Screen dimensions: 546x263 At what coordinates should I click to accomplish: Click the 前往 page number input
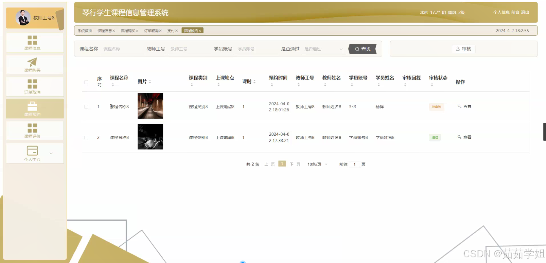(354, 164)
